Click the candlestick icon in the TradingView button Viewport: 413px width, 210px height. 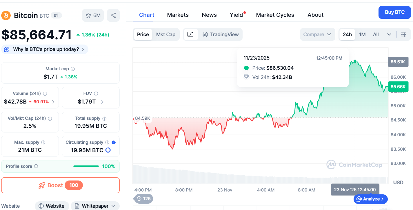205,34
